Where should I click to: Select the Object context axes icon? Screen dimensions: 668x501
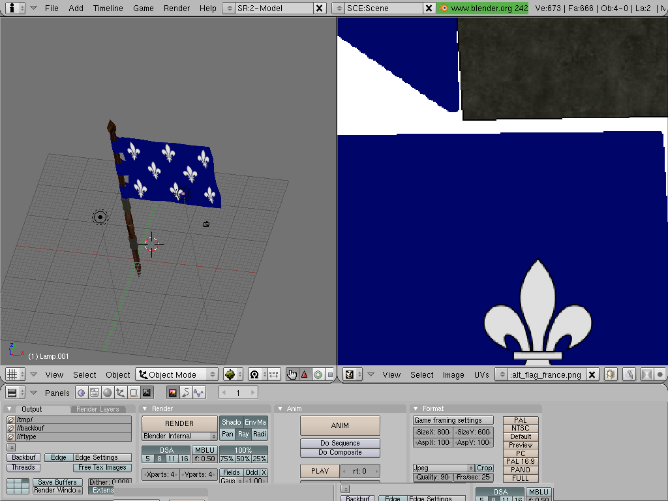tap(121, 393)
